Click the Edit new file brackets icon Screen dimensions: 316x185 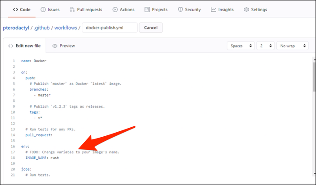[11, 46]
